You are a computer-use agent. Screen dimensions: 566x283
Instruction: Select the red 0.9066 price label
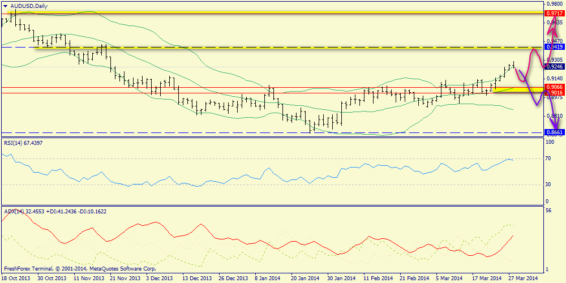tap(554, 87)
